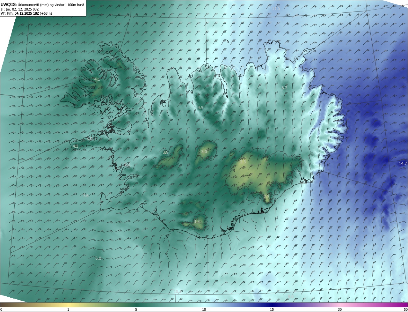Click the '50' tick label on the color scale
This screenshot has width=408, height=312.
[405, 309]
